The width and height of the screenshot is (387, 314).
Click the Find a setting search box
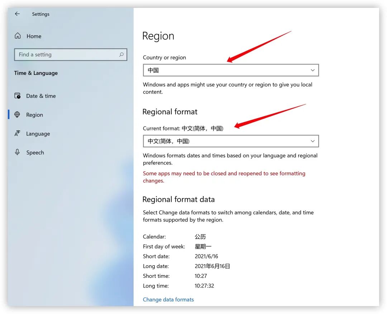71,54
